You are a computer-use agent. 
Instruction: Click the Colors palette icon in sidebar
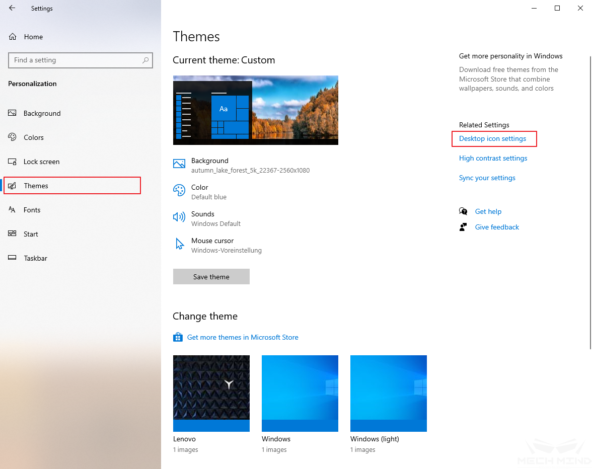(12, 137)
